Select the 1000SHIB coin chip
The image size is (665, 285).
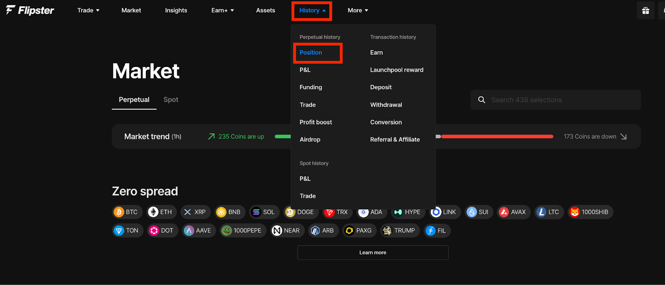click(x=591, y=212)
